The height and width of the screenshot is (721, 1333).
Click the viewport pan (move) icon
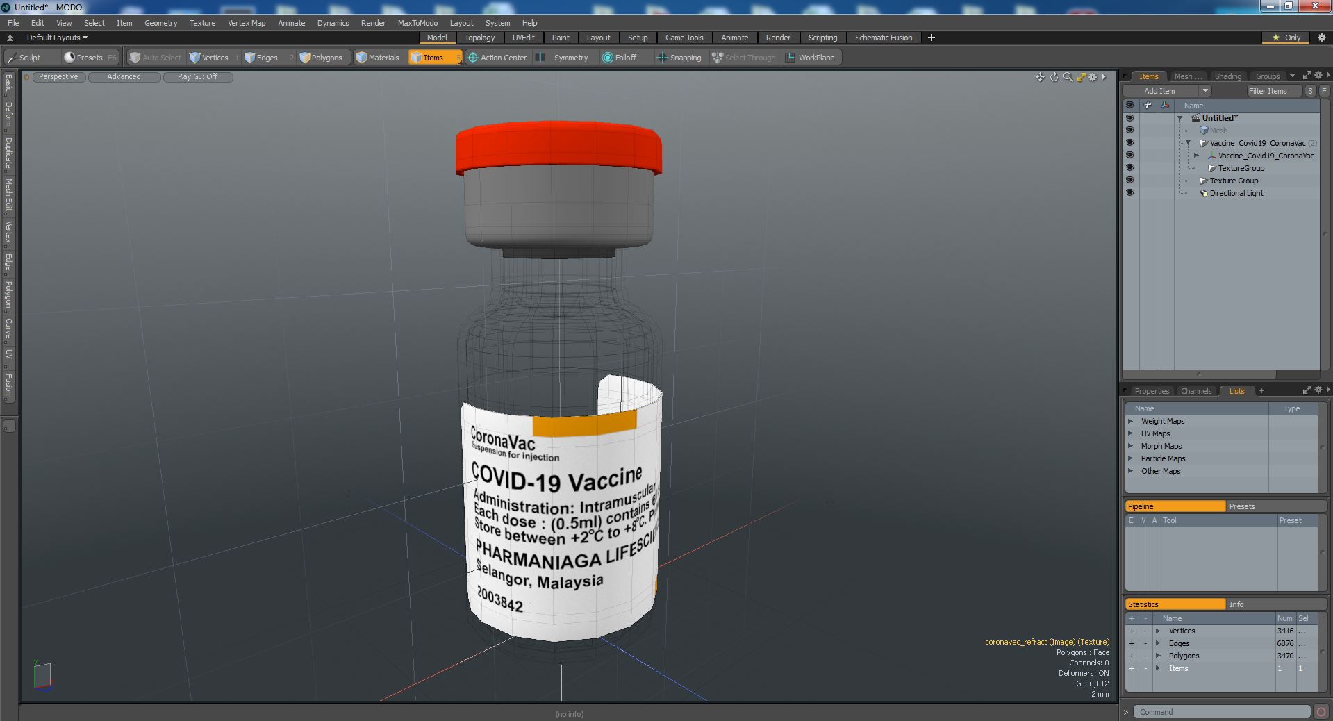click(1040, 77)
